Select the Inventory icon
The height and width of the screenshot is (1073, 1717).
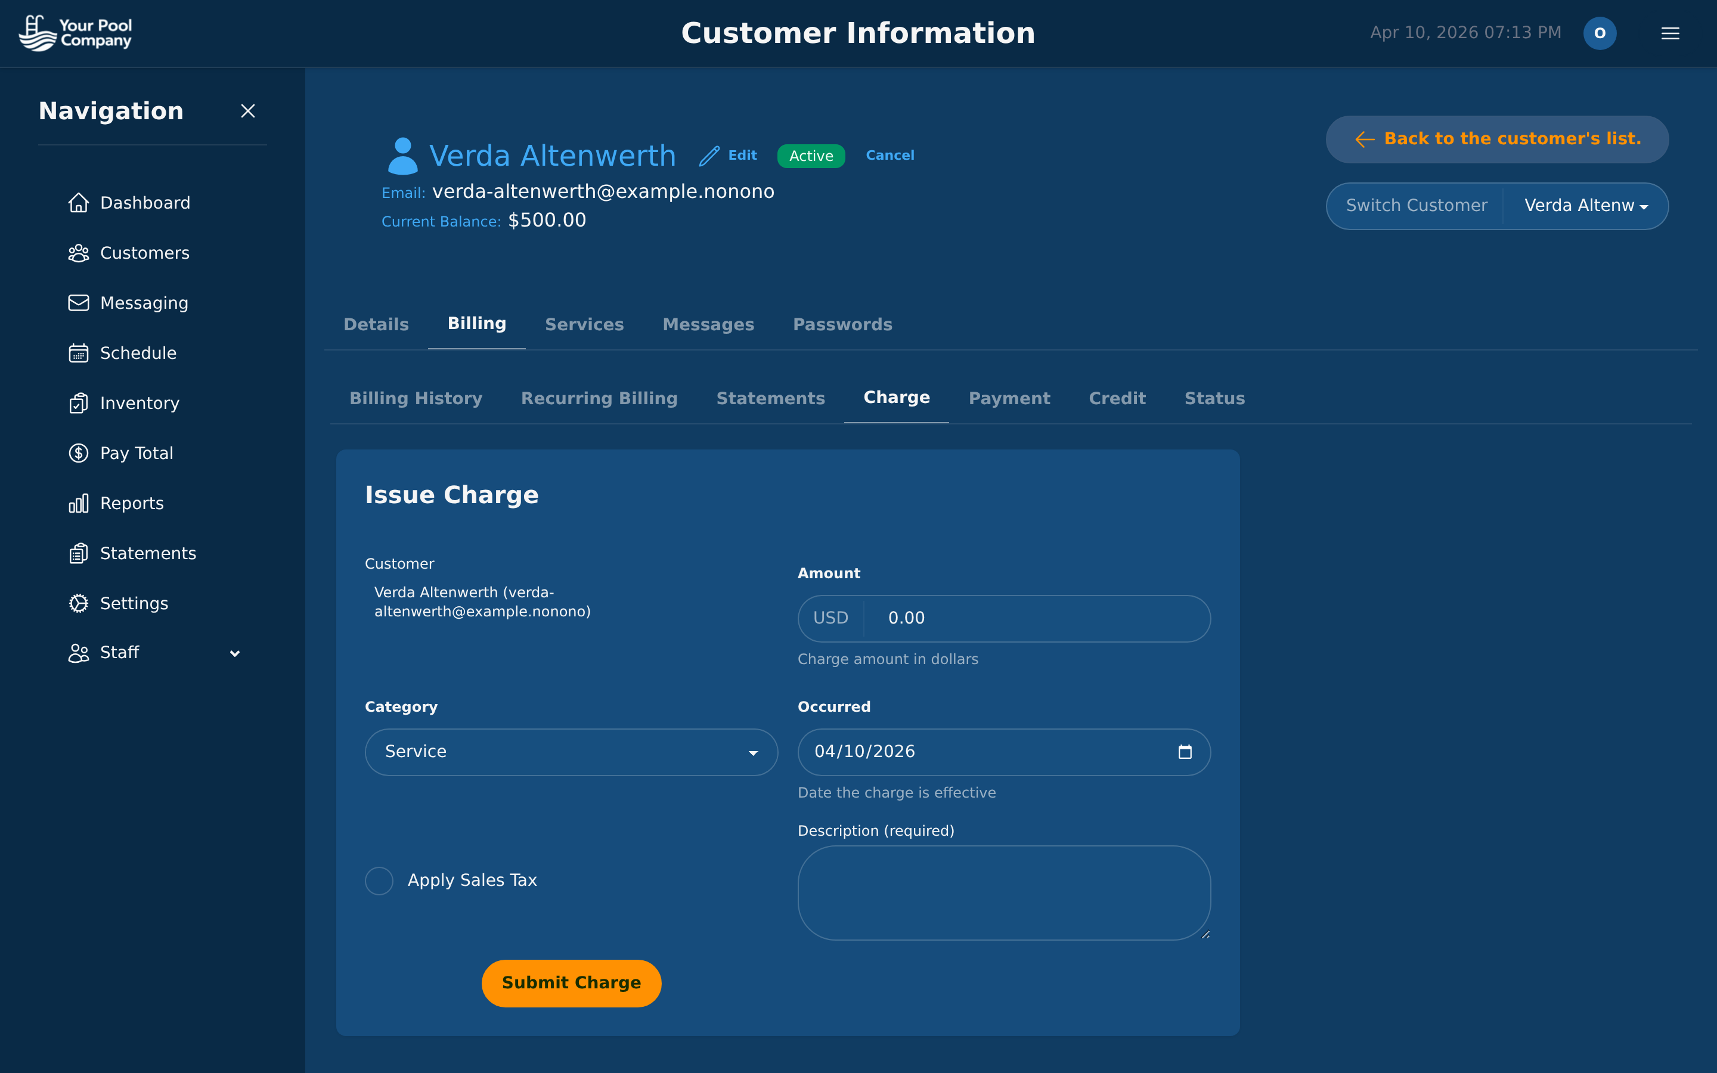(79, 403)
